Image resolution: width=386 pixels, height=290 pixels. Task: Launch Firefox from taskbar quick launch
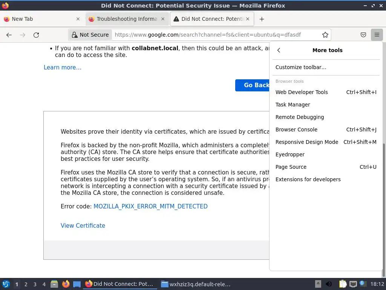66,284
